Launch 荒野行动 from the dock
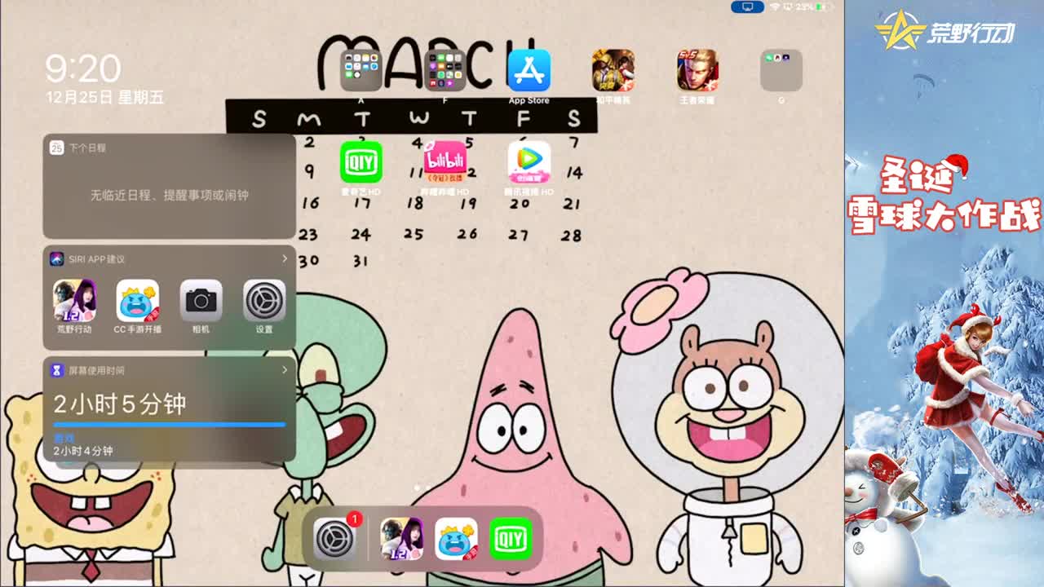Screen dimensions: 1044x587 click(x=402, y=539)
